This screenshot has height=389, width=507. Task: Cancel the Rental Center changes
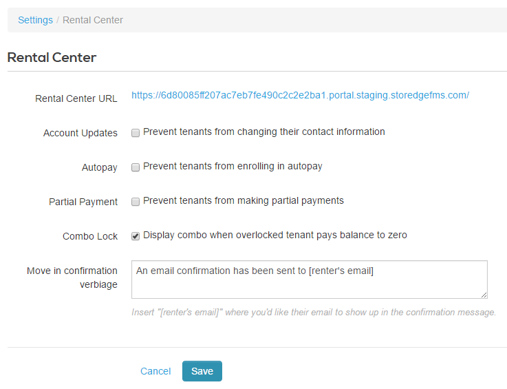tap(155, 371)
